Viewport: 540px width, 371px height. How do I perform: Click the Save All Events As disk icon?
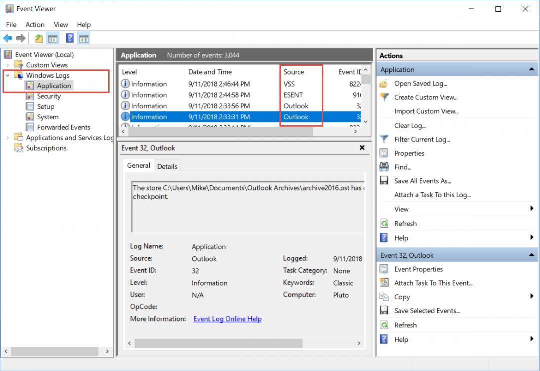(x=383, y=181)
